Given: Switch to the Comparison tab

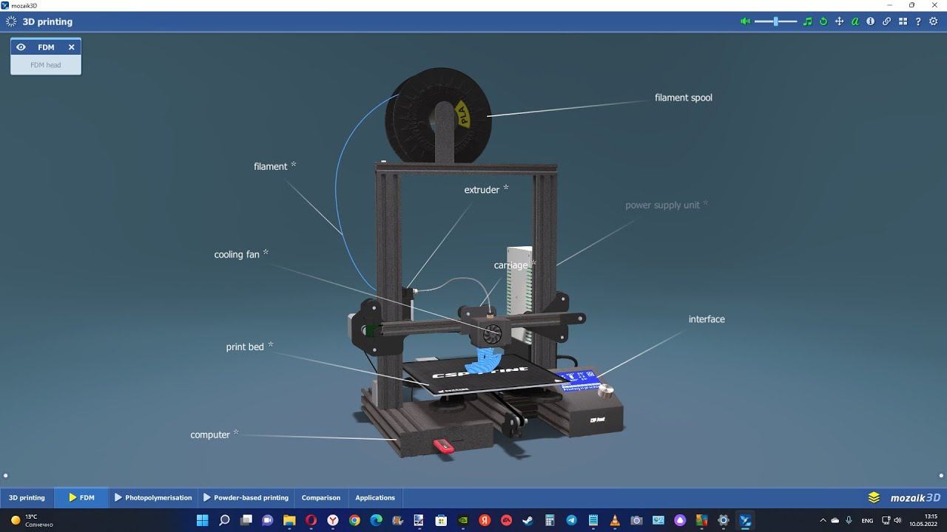Looking at the screenshot, I should [x=321, y=497].
